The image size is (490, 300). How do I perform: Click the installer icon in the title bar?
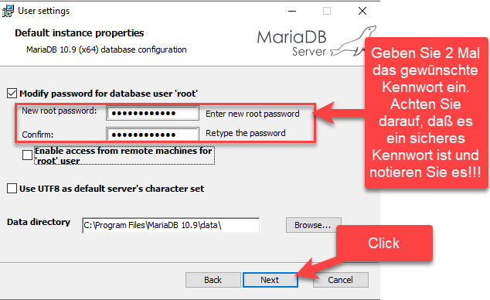[x=8, y=11]
